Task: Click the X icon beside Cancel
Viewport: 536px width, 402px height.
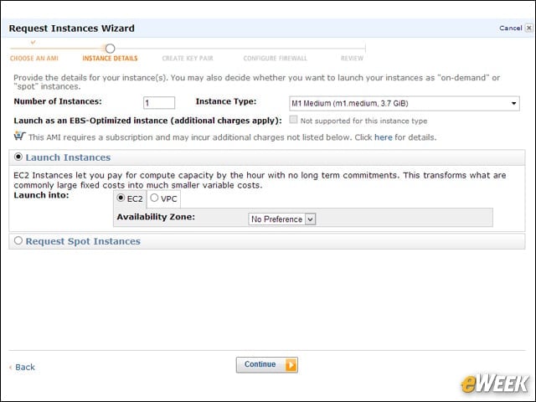Action: (528, 28)
